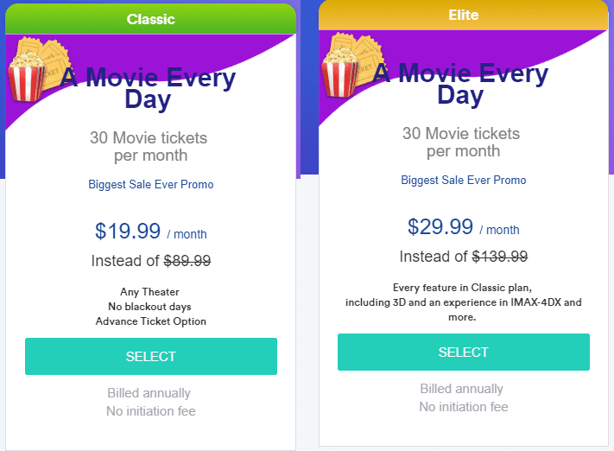
Task: Click the popcorn ticket icon on Classic card
Action: coord(38,69)
